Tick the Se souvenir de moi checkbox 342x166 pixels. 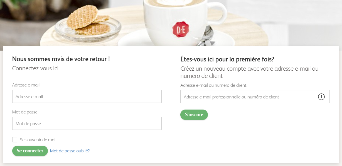tap(15, 140)
